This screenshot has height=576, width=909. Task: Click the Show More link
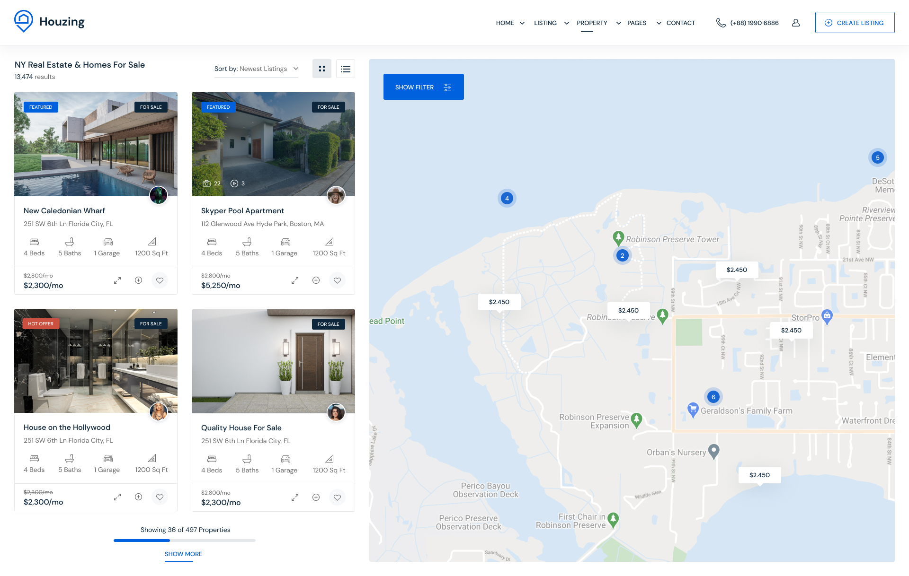point(183,554)
